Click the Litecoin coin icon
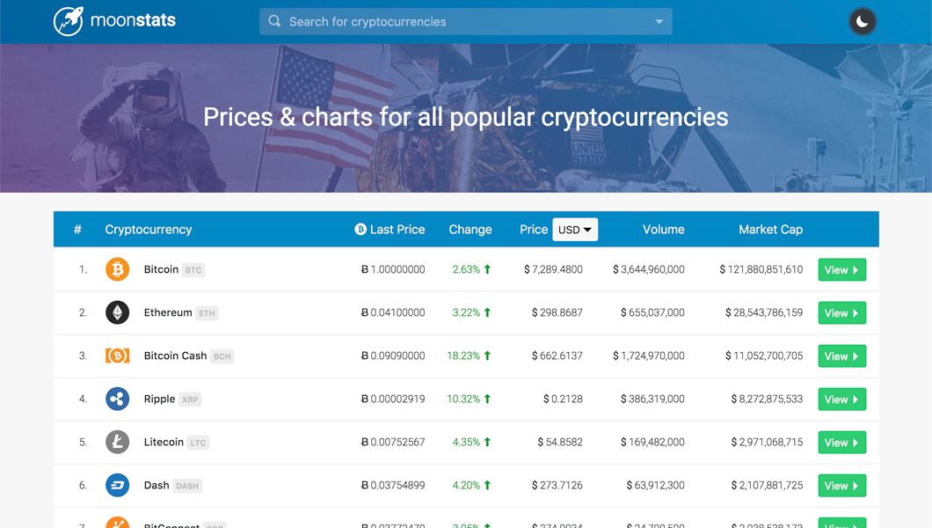This screenshot has width=932, height=528. coord(117,443)
